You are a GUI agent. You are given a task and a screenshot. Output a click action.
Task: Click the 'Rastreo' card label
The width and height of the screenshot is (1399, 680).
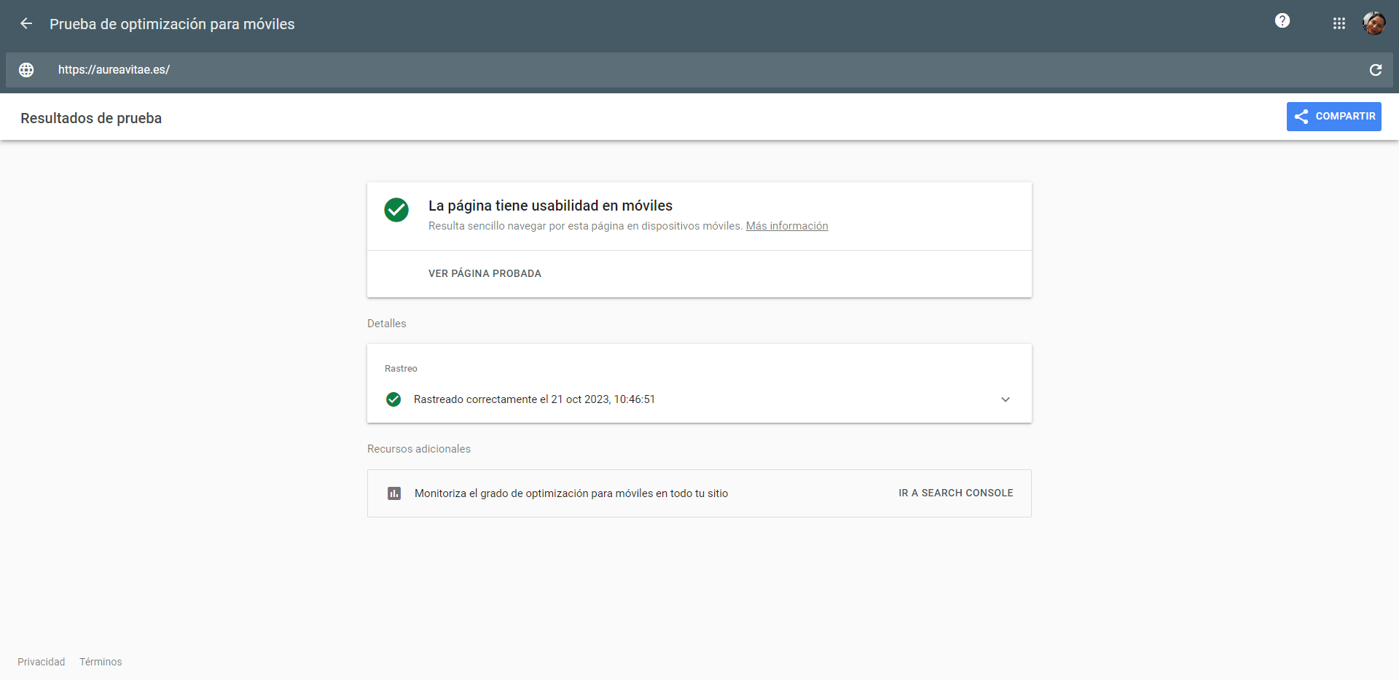(401, 369)
